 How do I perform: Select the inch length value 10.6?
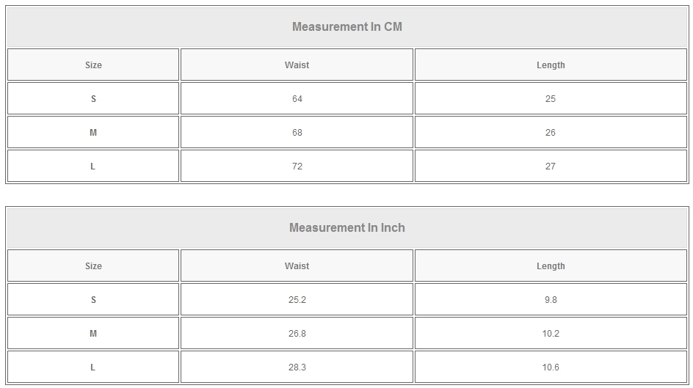point(551,367)
